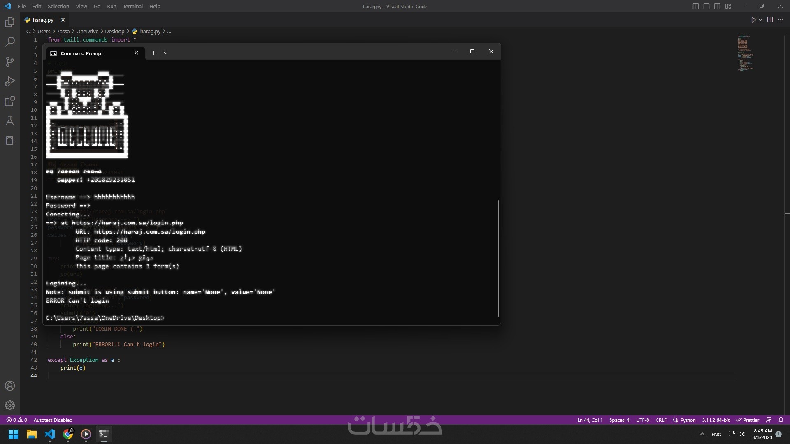
Task: Toggle the Primary Side Bar layout button
Action: (x=696, y=6)
